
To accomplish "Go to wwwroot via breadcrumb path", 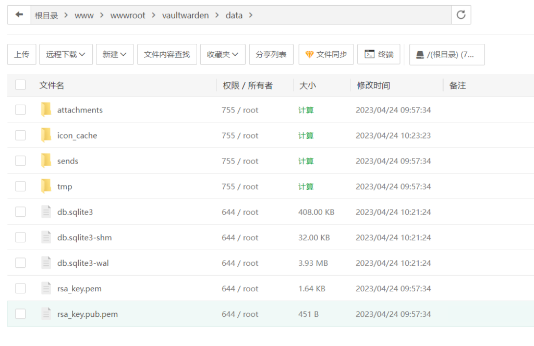I will coord(128,15).
